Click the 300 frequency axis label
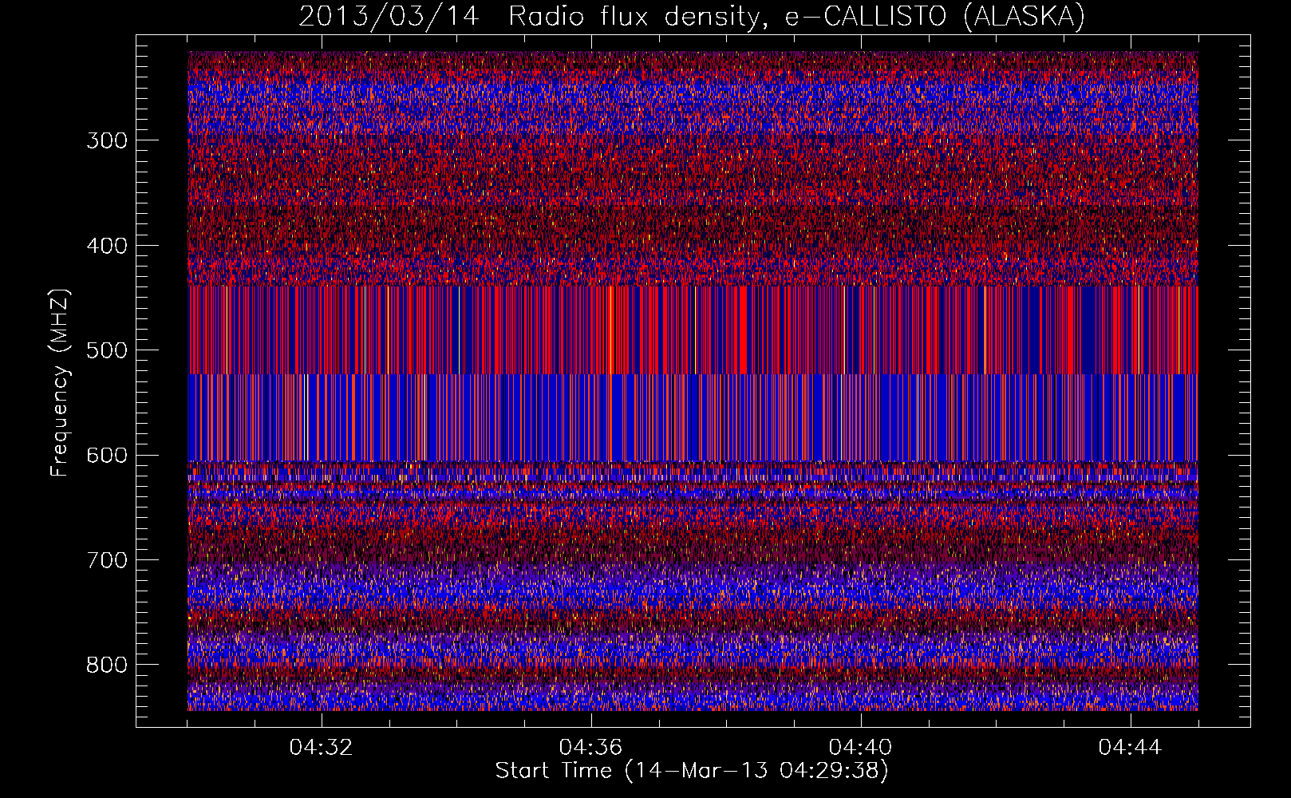 [x=107, y=141]
